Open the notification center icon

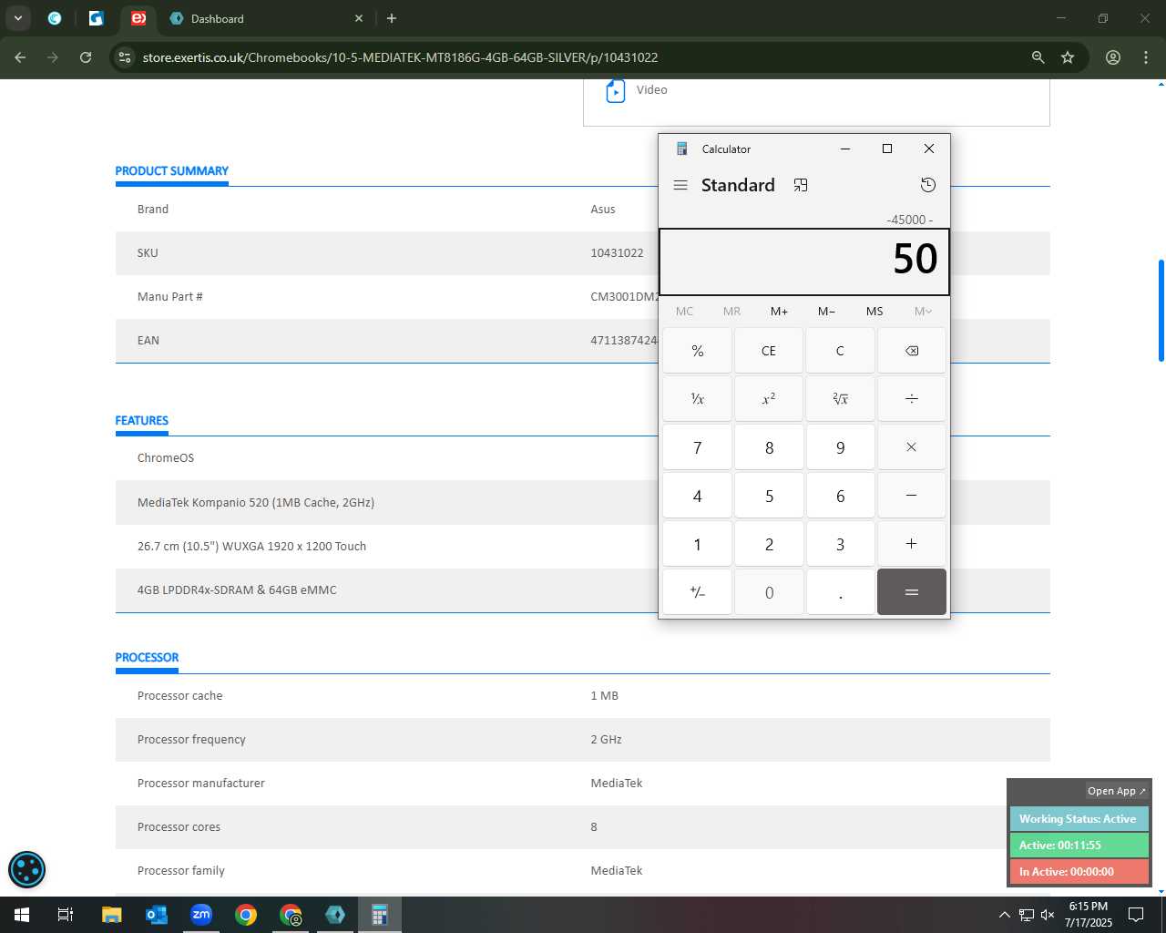tap(1136, 915)
